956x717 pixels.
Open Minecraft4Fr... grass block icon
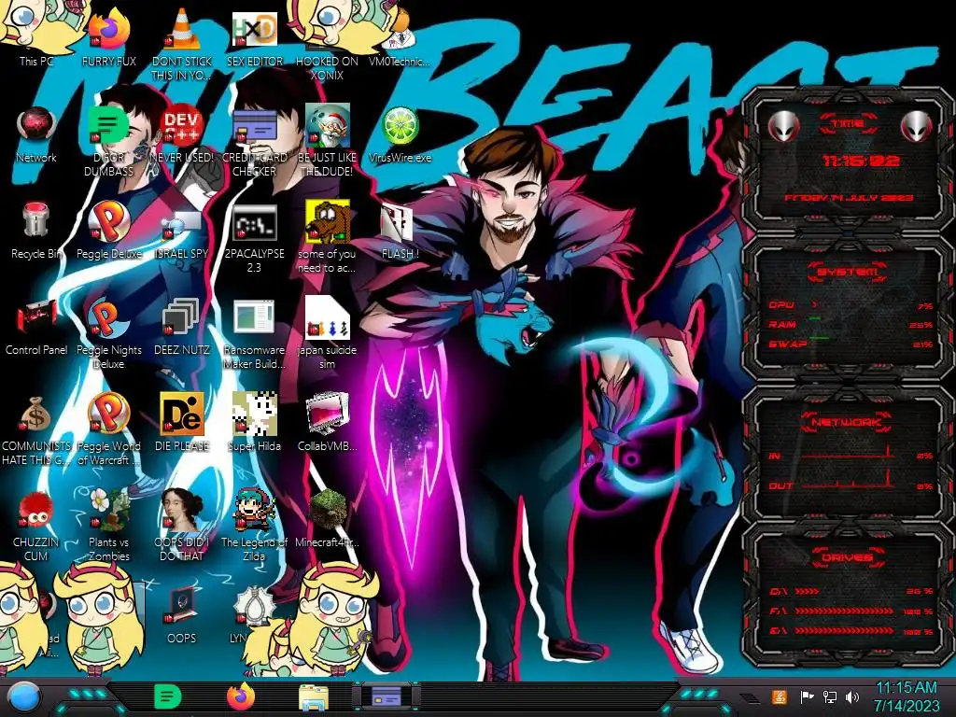[x=327, y=518]
